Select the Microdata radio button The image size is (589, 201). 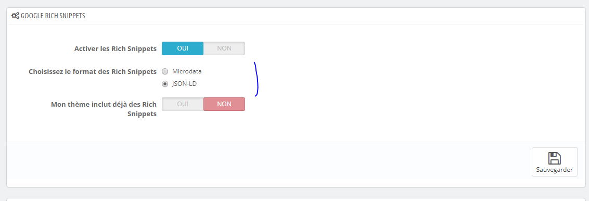pyautogui.click(x=164, y=71)
